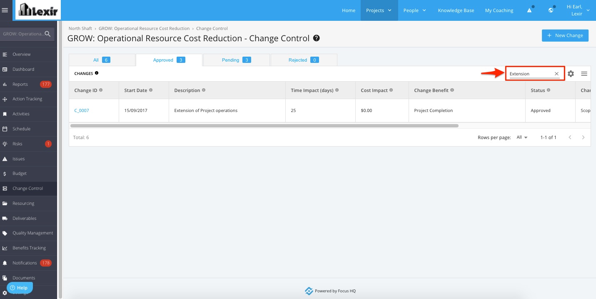596x299 pixels.
Task: Open the hamburger menu in the top bar
Action: click(5, 10)
